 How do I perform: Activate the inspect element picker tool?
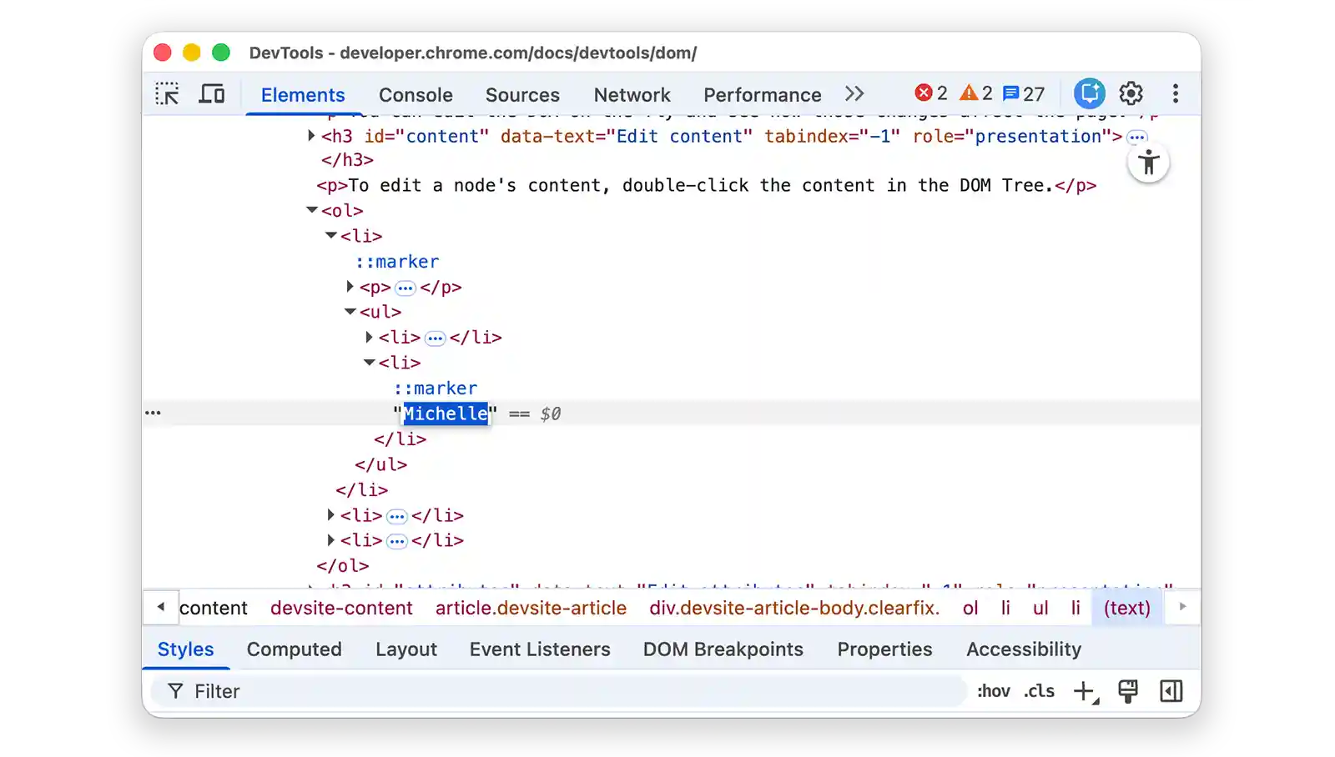167,94
